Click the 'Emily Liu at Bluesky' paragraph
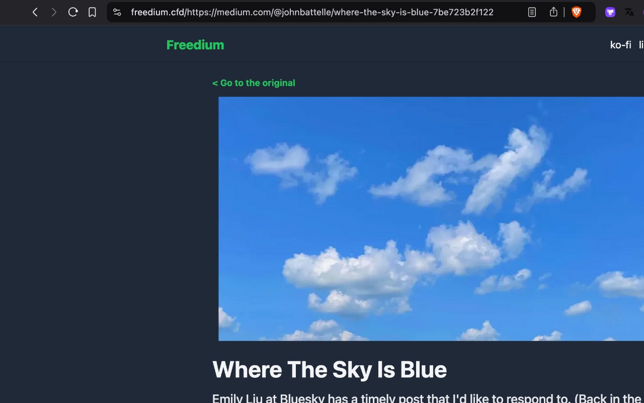644x403 pixels. [x=428, y=398]
